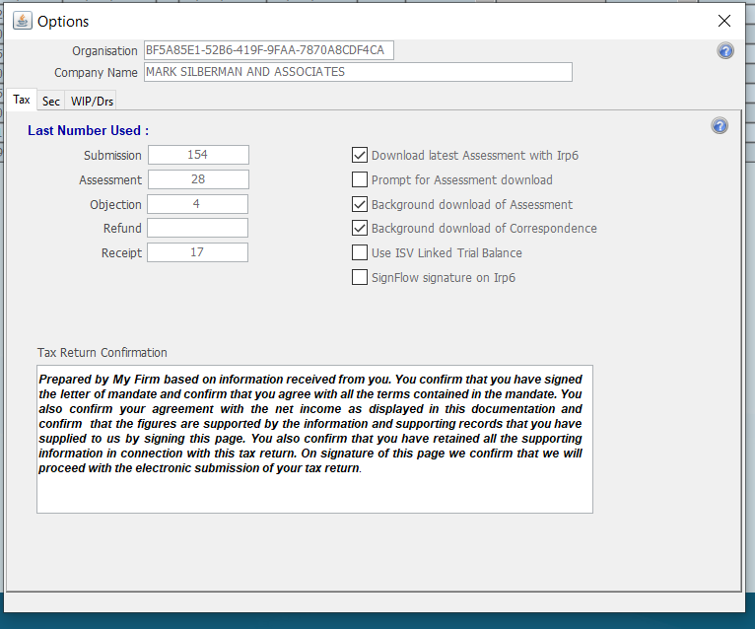Focus the Assessment number field
755x629 pixels.
click(197, 179)
